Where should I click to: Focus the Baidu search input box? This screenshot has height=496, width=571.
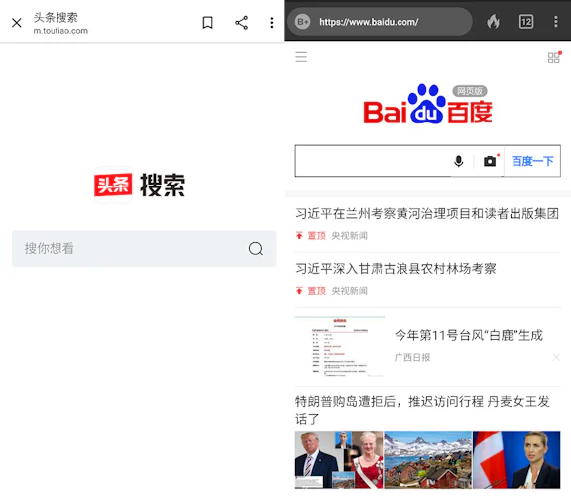coord(374,161)
